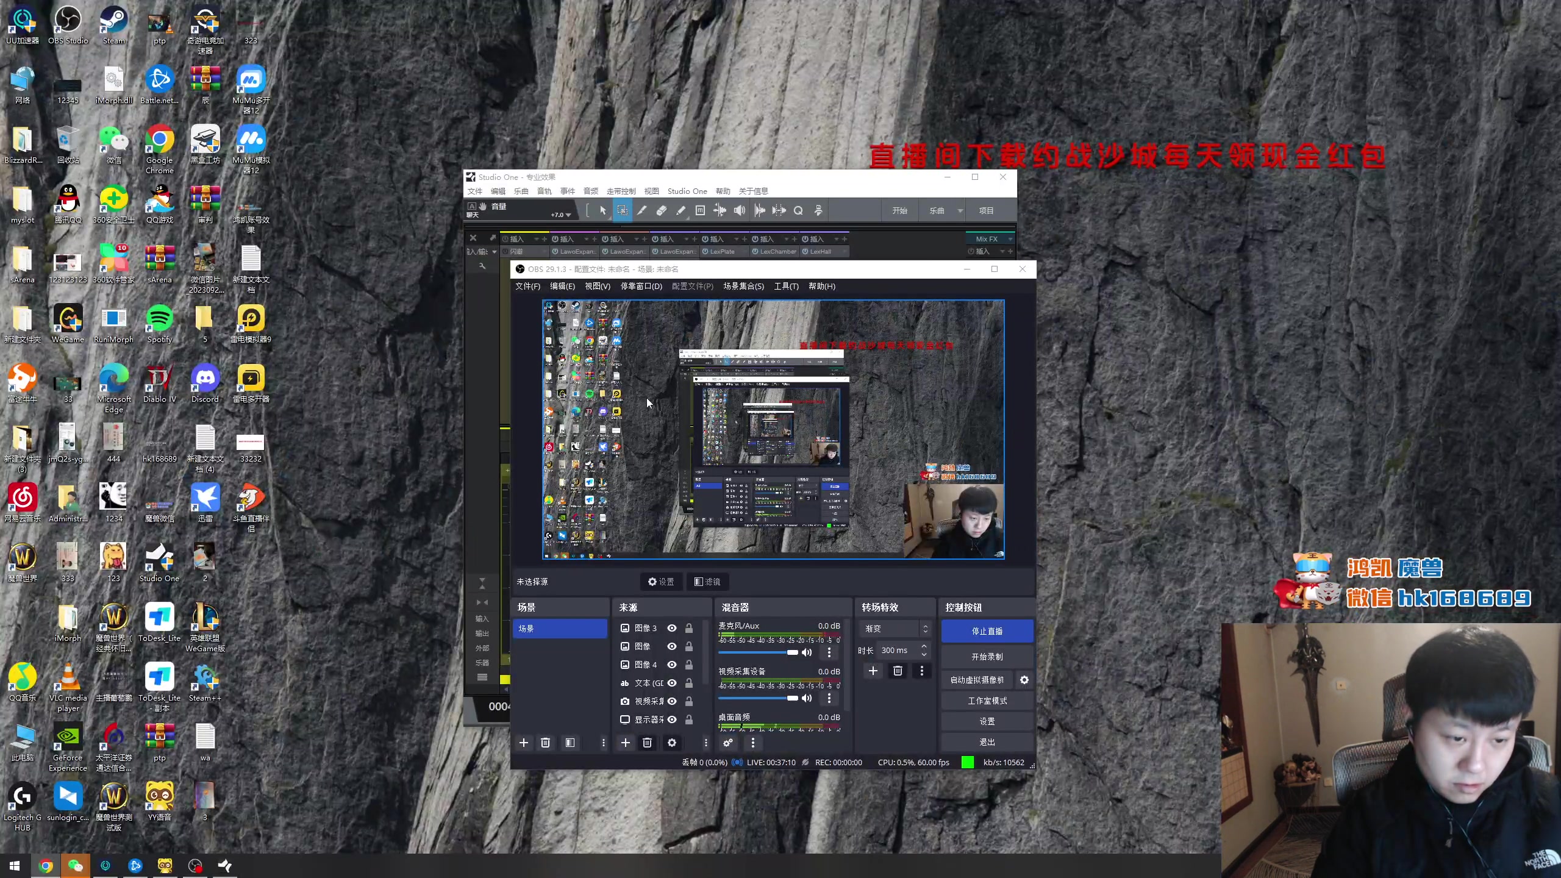Open WeChat from the taskbar
Screen dimensions: 1561x878
pos(75,866)
